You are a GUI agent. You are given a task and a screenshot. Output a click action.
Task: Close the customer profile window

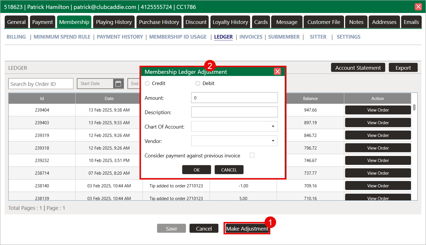(x=418, y=7)
